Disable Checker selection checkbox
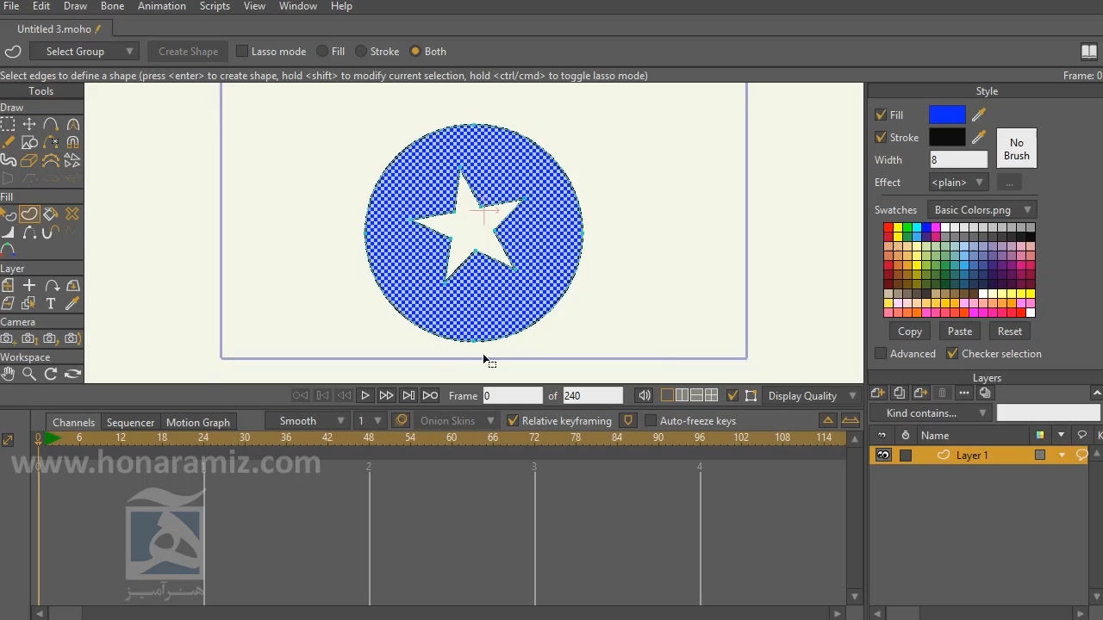This screenshot has width=1103, height=620. coord(952,354)
